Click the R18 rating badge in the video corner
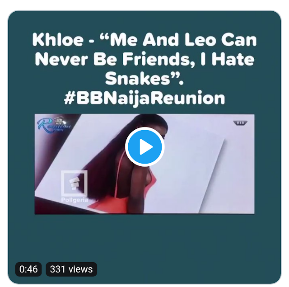 point(240,123)
